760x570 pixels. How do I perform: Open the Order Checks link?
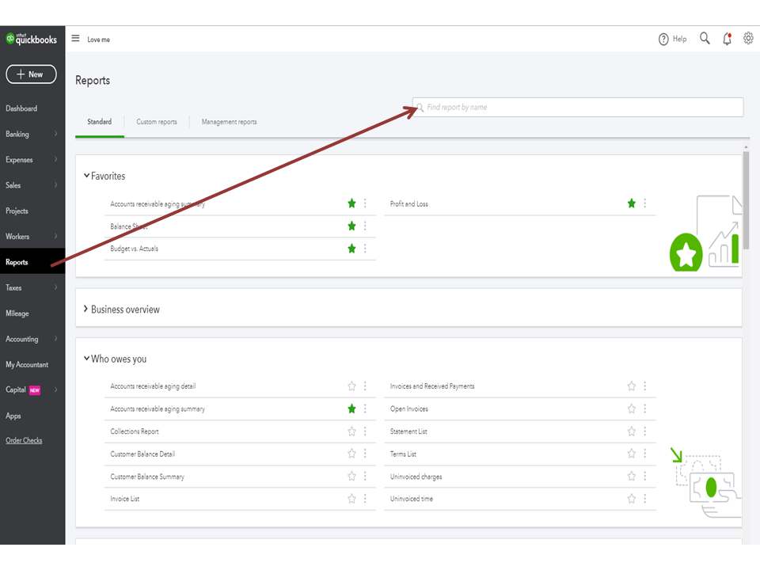[x=24, y=440]
